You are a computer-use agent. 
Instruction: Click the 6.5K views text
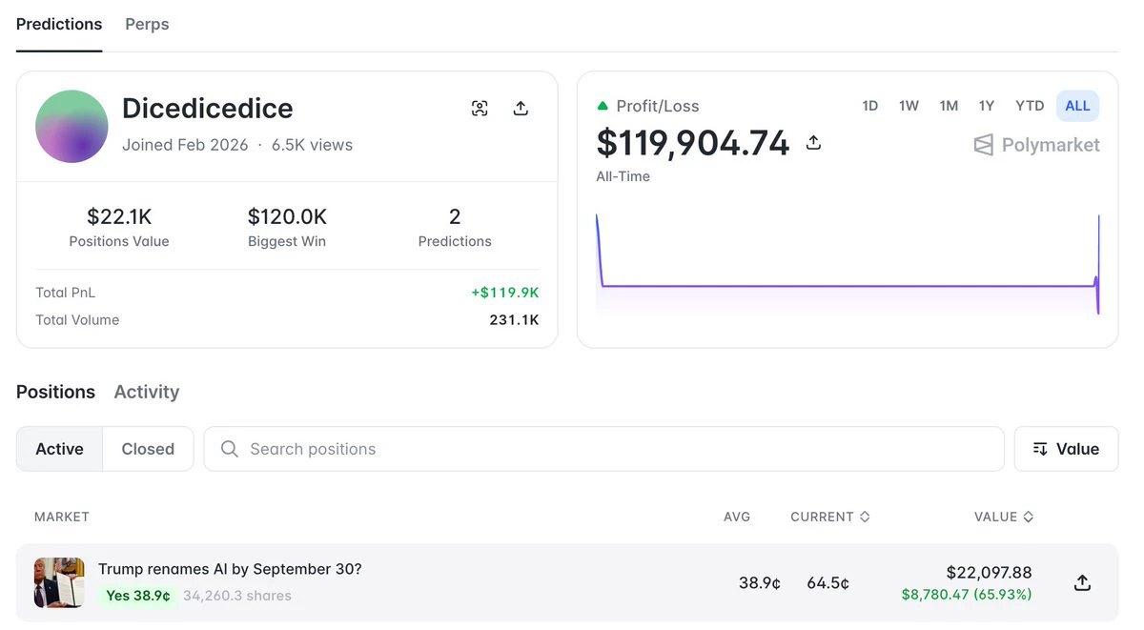312,145
